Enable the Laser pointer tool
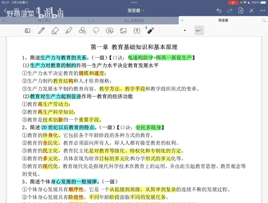 click(151, 31)
